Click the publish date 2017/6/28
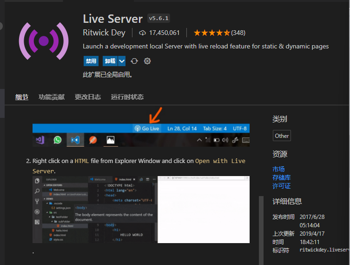Image resolution: width=350 pixels, height=265 pixels. (312, 217)
